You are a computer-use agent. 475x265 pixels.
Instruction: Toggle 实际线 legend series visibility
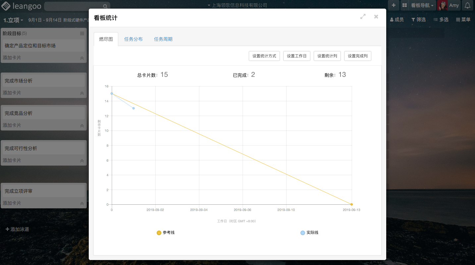point(309,233)
